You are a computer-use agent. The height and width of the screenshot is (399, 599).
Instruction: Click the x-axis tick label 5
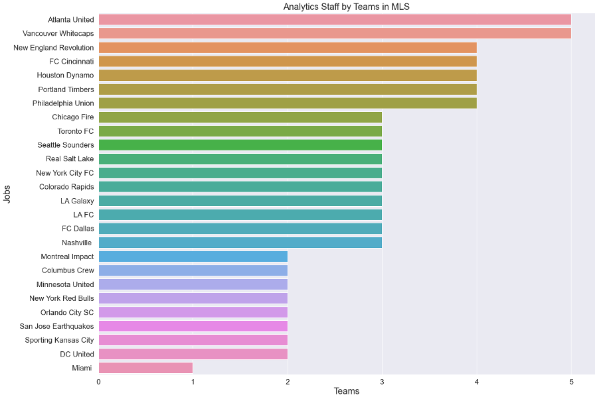[572, 382]
